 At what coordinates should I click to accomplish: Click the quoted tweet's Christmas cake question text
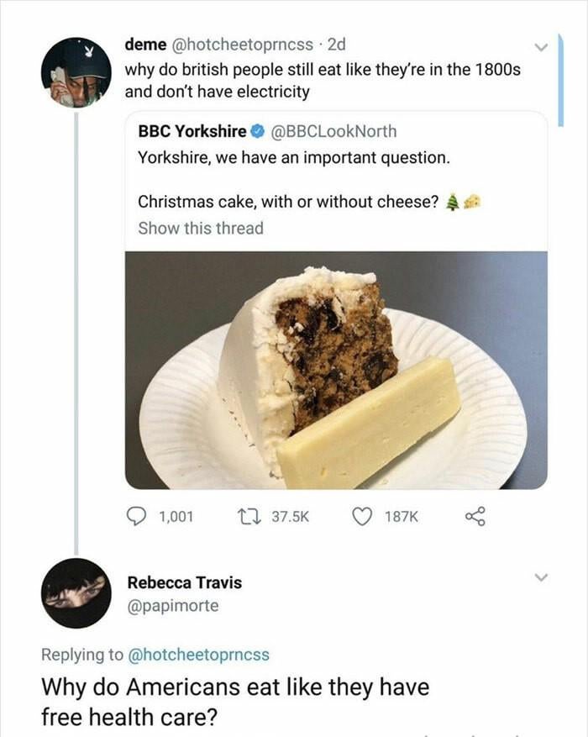click(289, 202)
